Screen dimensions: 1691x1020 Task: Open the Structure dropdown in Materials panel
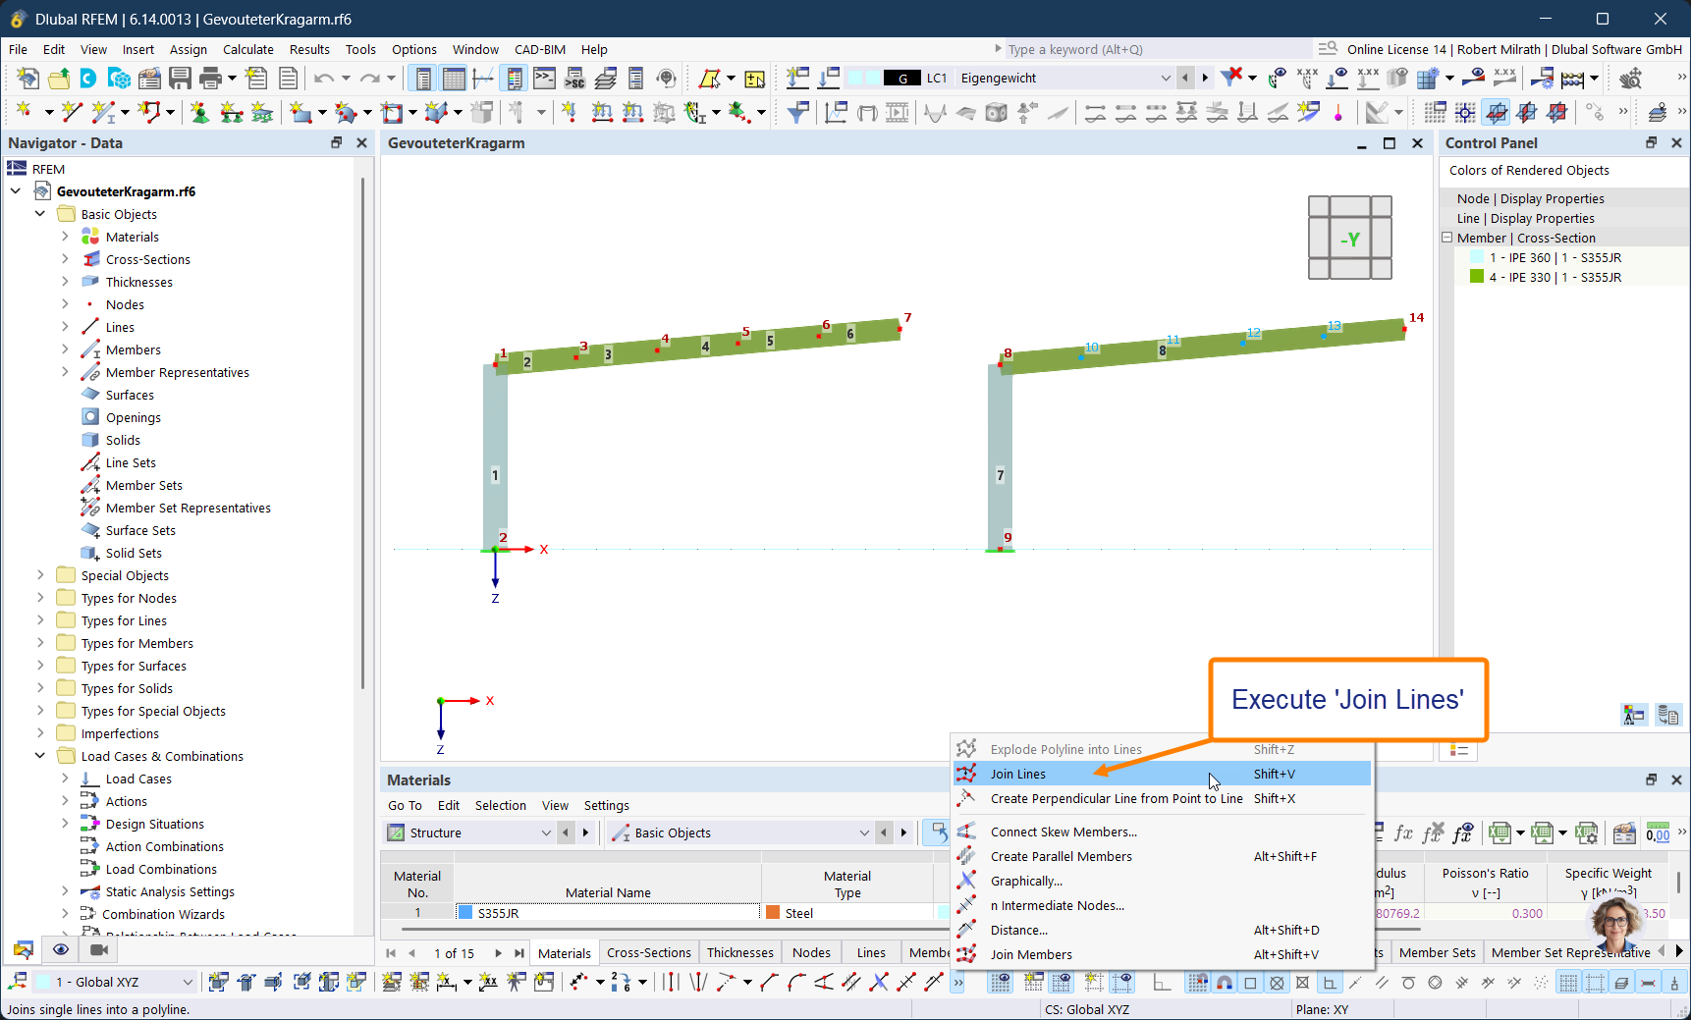(547, 833)
